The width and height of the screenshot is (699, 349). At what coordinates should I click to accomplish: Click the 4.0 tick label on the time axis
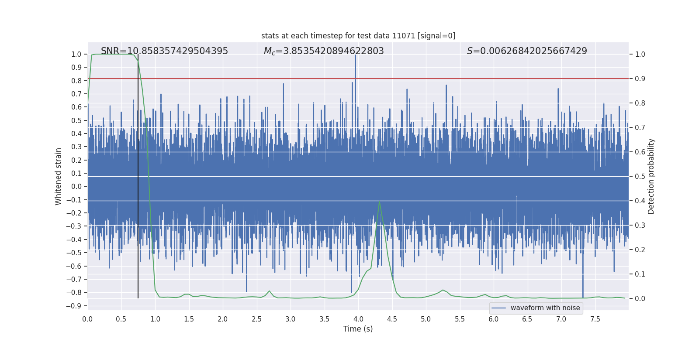(358, 319)
